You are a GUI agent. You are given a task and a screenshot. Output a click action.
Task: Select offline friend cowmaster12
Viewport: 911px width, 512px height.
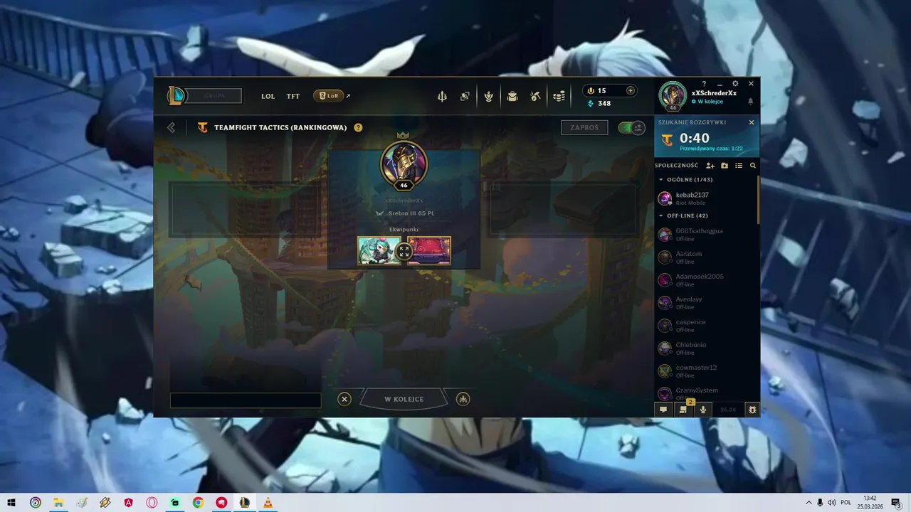point(706,371)
